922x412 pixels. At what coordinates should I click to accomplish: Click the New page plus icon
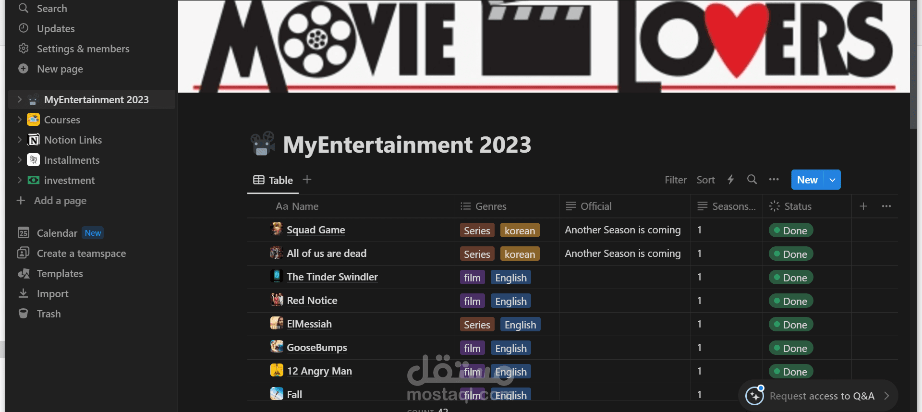point(23,69)
